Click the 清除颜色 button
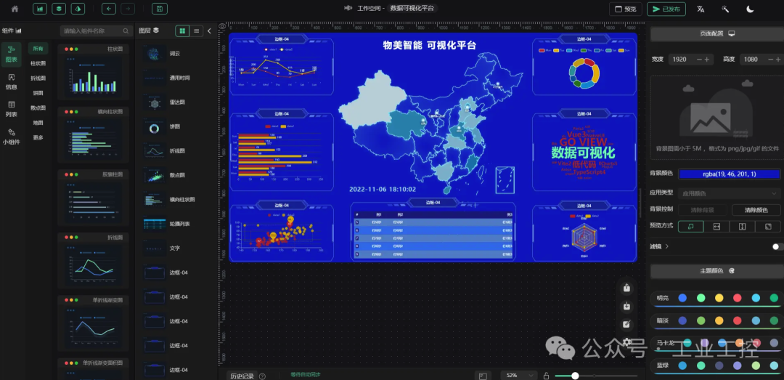This screenshot has height=380, width=784. coord(756,210)
